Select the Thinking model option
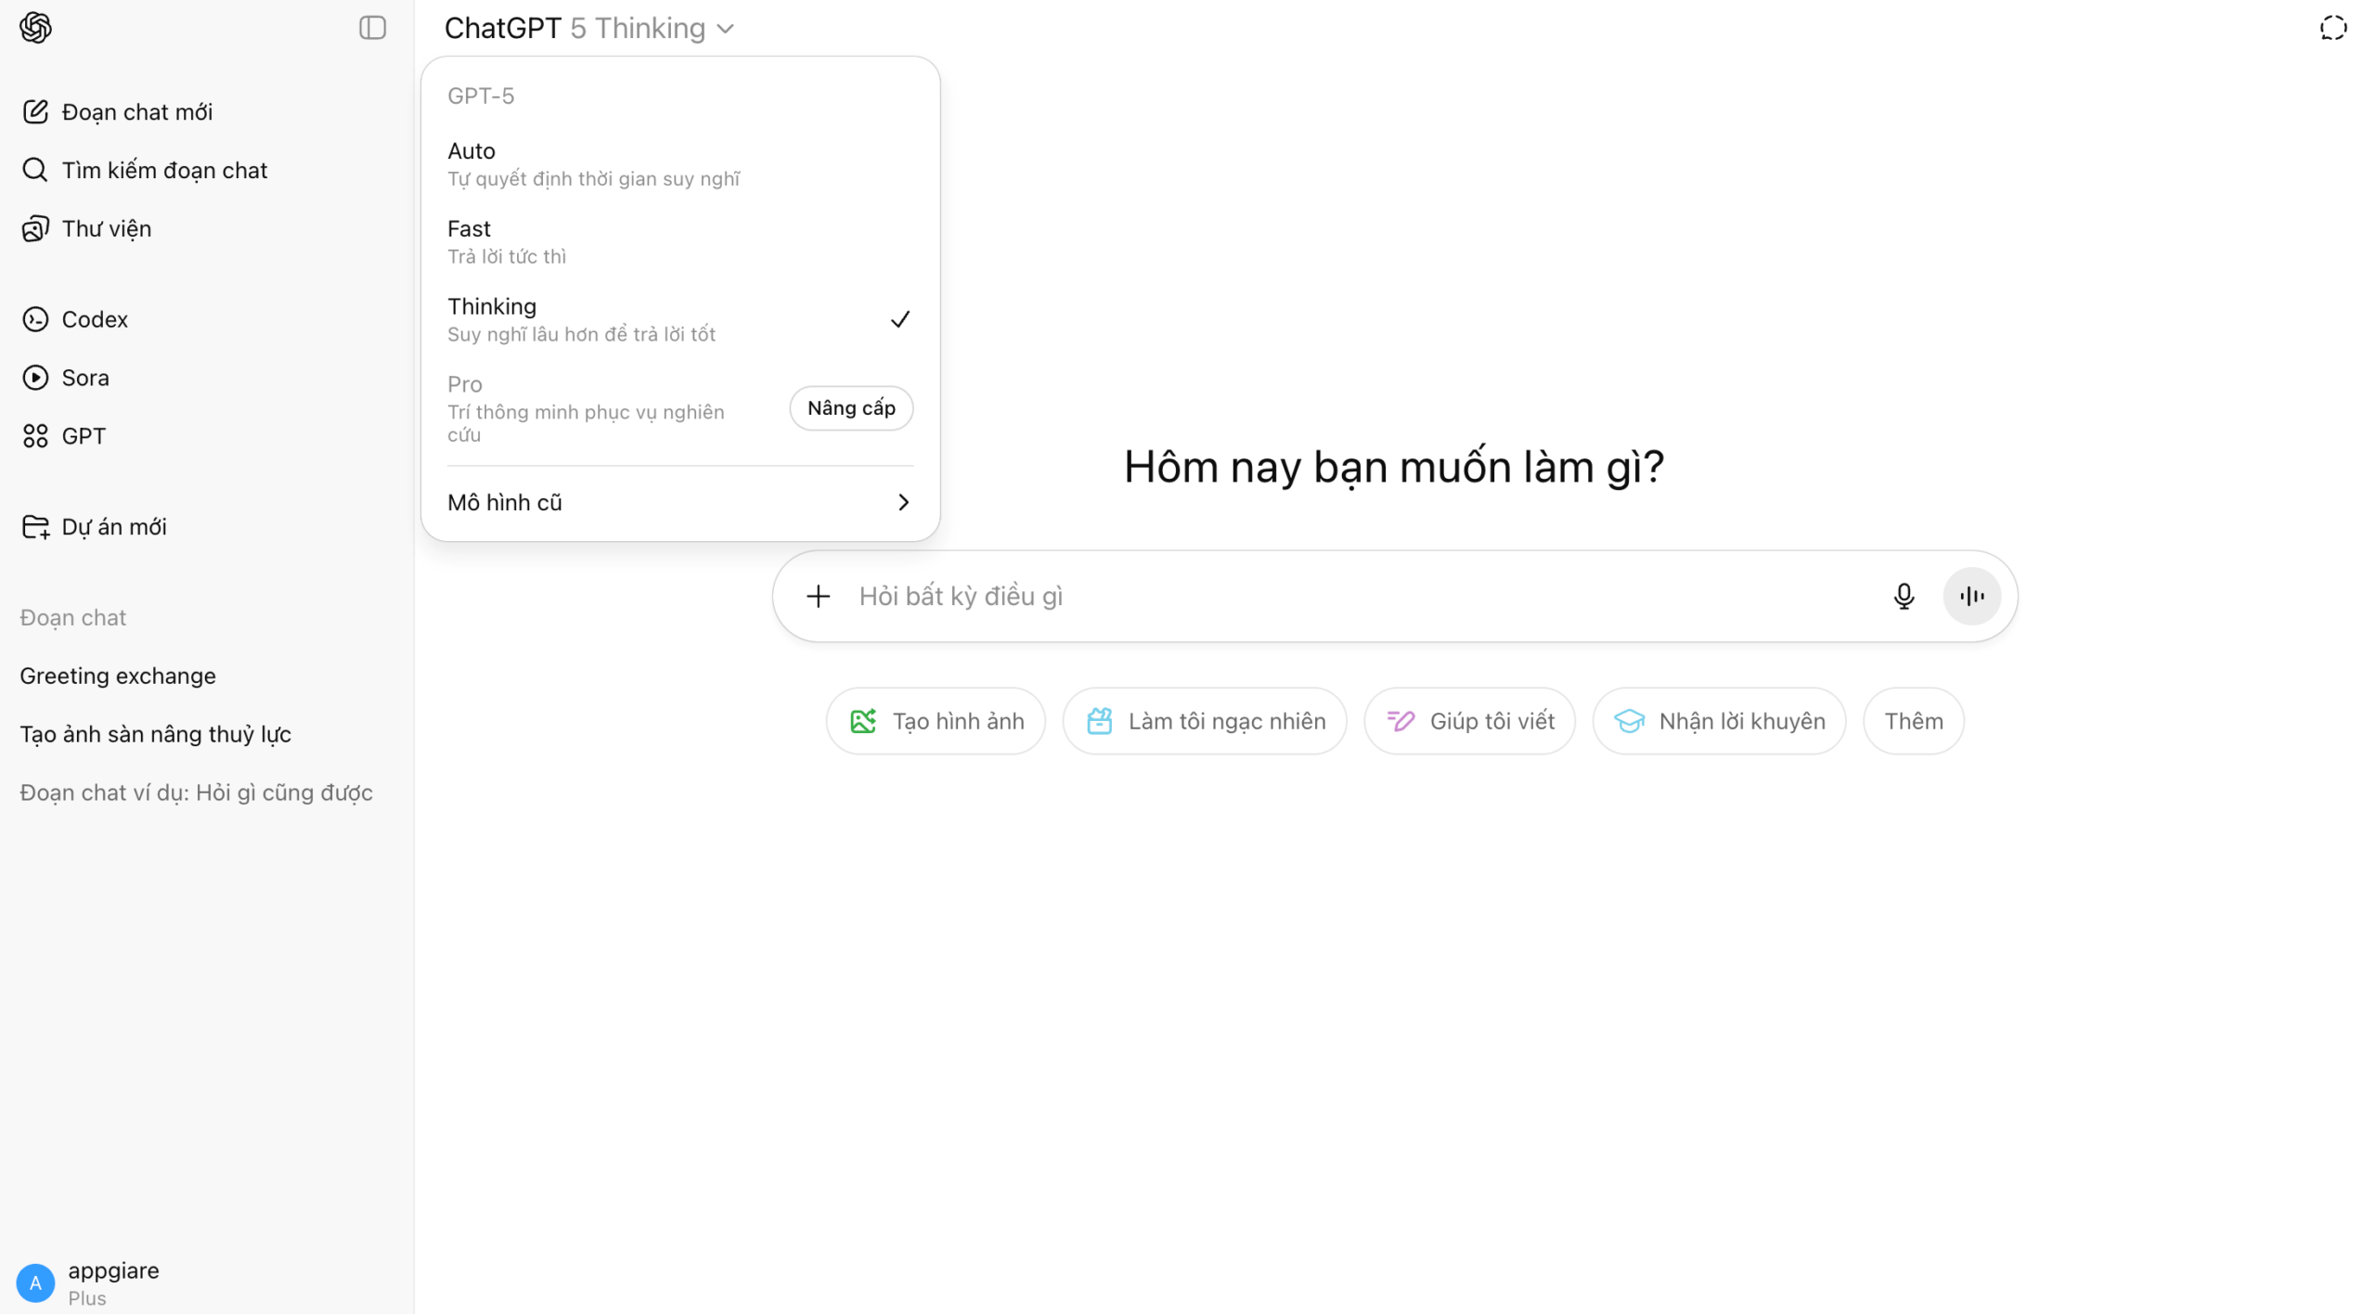 [680, 319]
